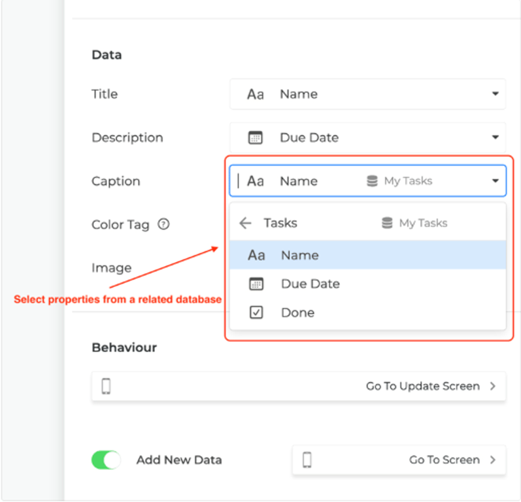Screen dimensions: 521x502
Task: Click the Aa icon in the Title field
Action: pyautogui.click(x=256, y=94)
